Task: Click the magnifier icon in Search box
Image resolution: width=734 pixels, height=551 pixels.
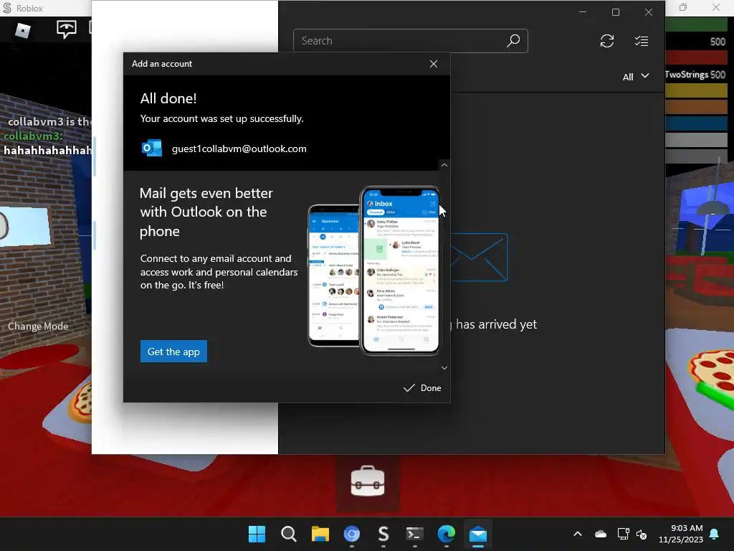Action: click(513, 41)
